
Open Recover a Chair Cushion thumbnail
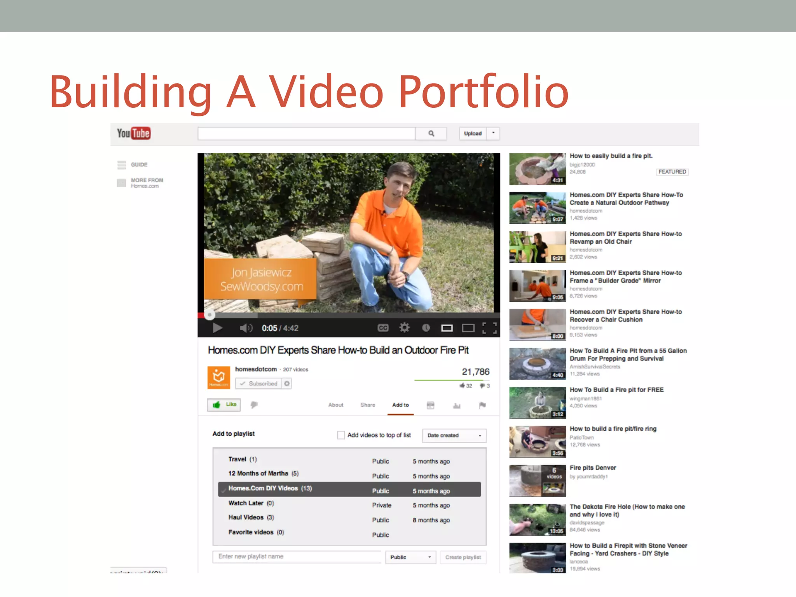[x=538, y=325]
